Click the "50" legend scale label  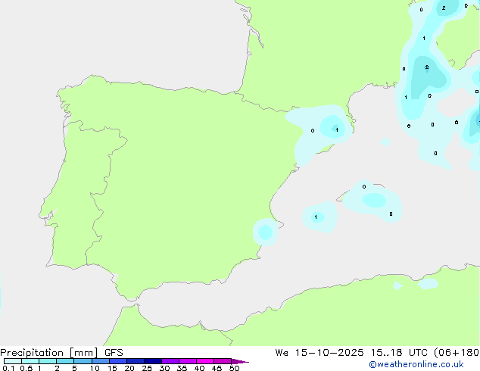pyautogui.click(x=234, y=368)
